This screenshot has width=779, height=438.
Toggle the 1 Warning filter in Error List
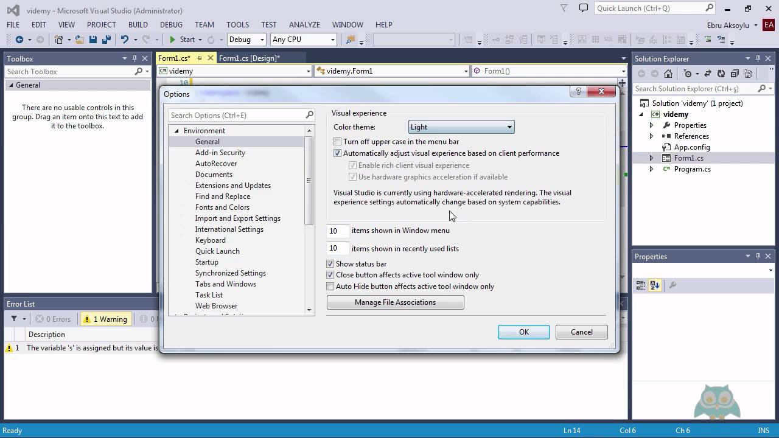point(106,319)
